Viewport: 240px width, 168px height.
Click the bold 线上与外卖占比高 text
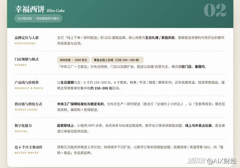[199, 126]
